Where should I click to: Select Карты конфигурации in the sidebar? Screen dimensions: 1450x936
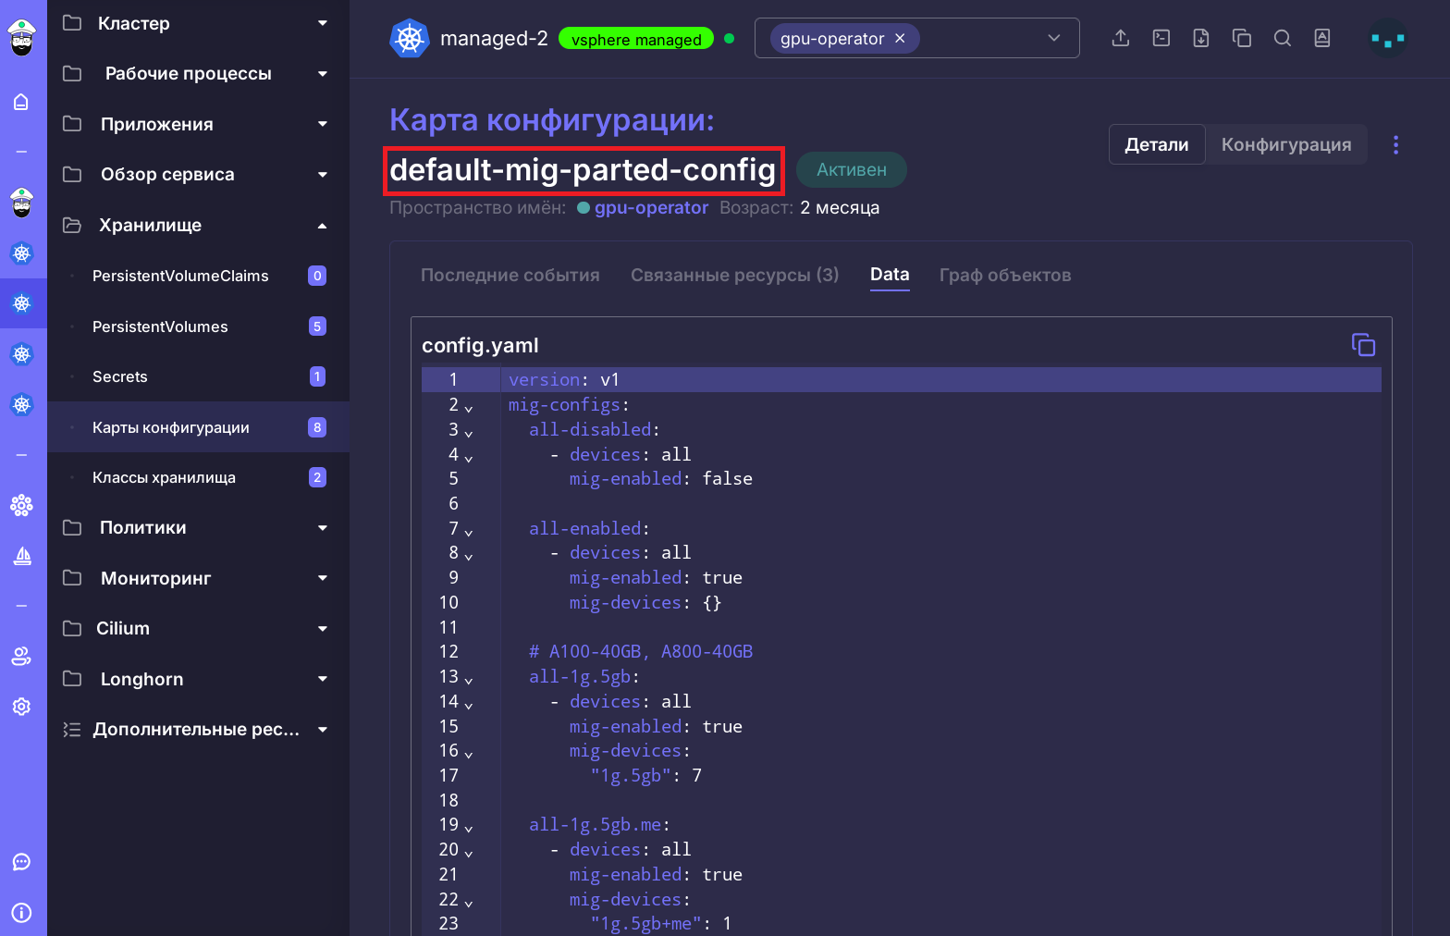tap(198, 427)
